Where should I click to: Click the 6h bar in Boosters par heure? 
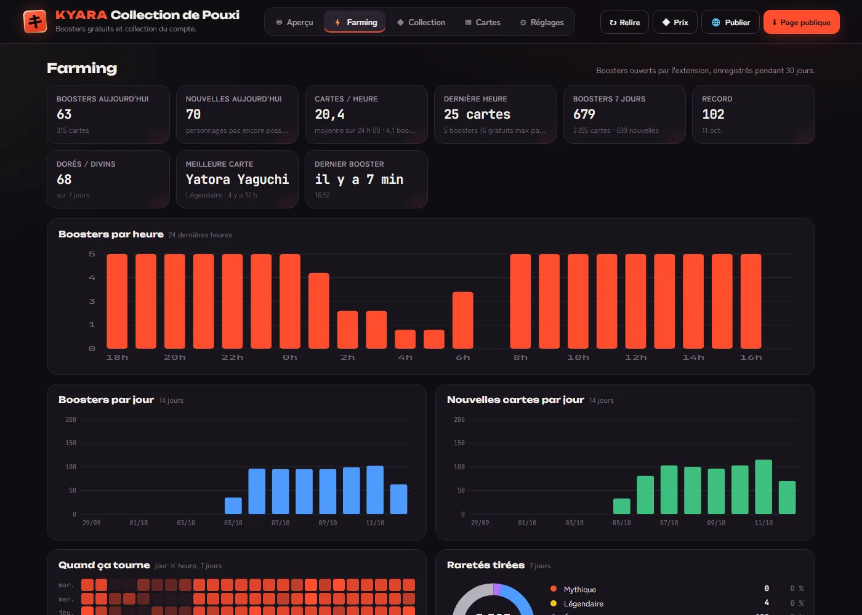(462, 320)
